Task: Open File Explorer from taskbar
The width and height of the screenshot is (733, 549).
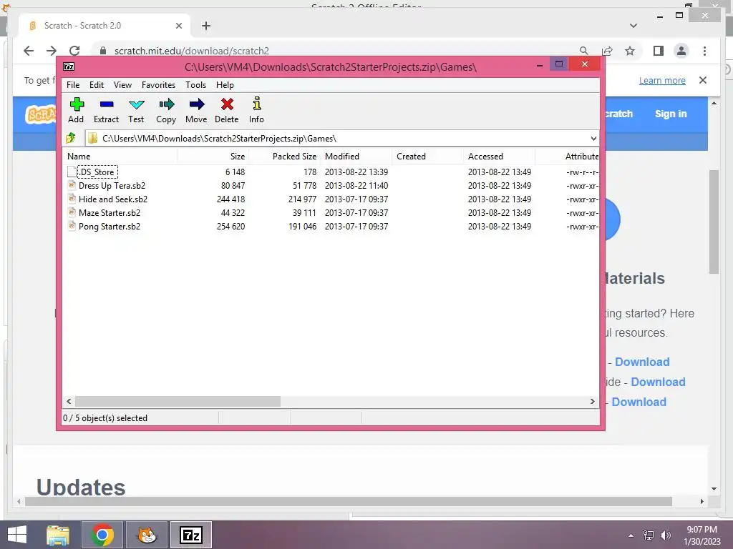Action: click(58, 535)
